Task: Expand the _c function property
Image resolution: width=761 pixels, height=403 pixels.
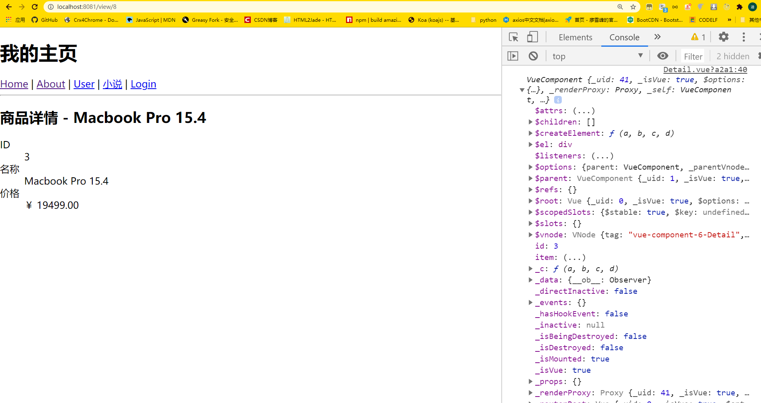Action: 530,268
